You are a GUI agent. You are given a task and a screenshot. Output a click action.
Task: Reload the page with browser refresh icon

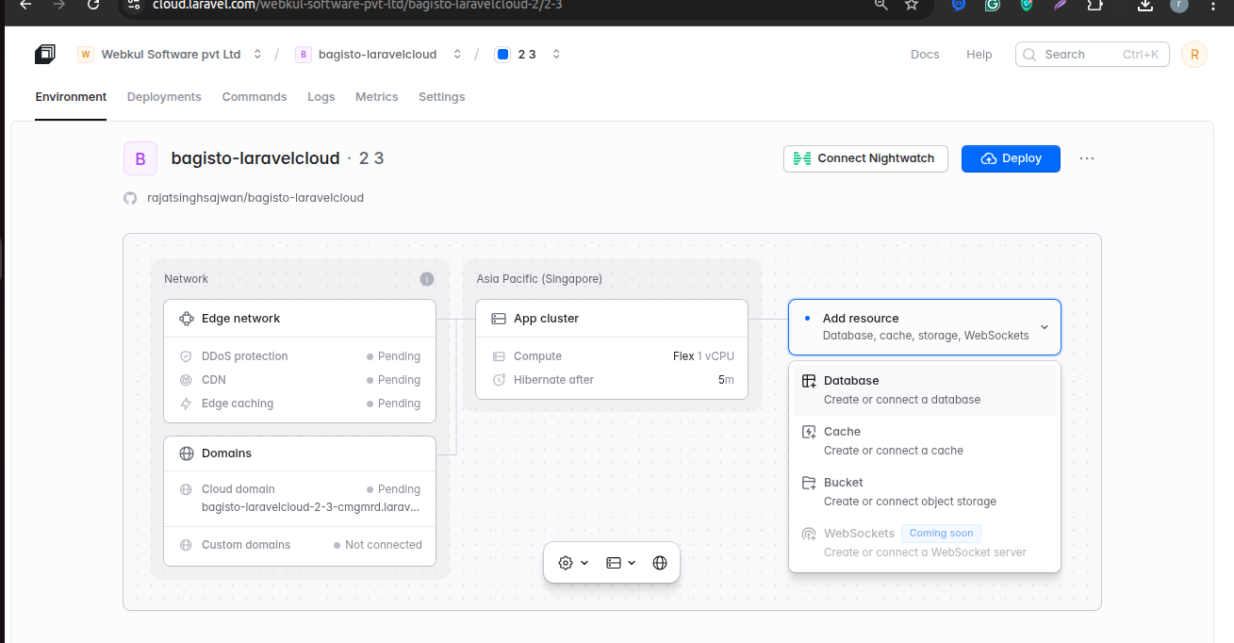[92, 5]
